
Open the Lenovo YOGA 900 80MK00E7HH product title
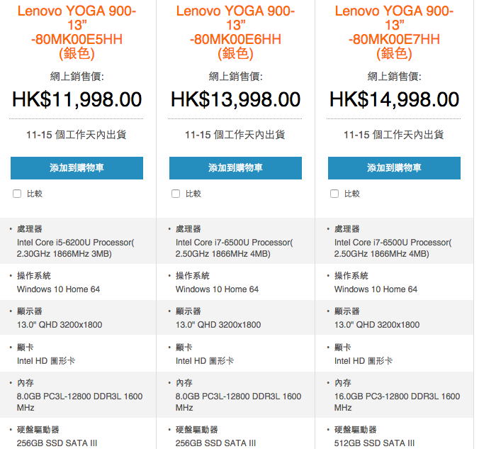[x=394, y=32]
